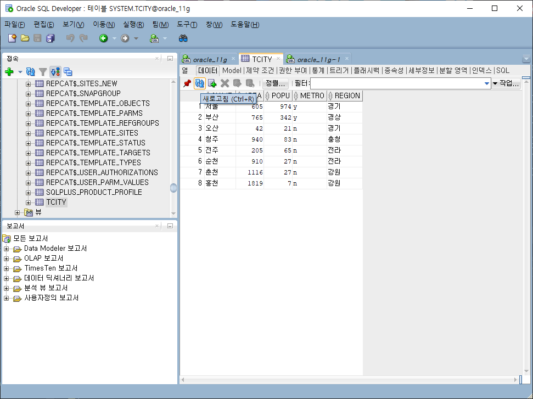Click the Insert Row icon
Viewport: 533px width, 399px height.
[x=212, y=83]
